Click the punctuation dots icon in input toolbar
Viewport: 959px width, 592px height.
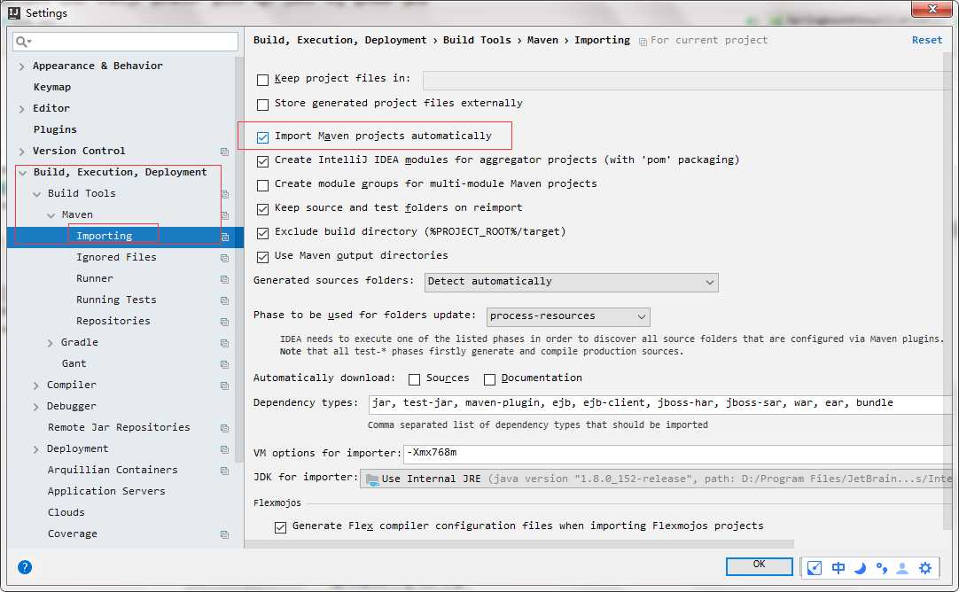tap(881, 568)
